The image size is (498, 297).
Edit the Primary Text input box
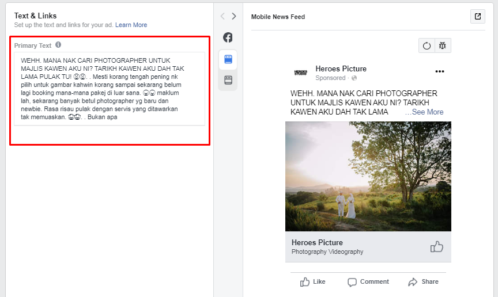click(110, 89)
